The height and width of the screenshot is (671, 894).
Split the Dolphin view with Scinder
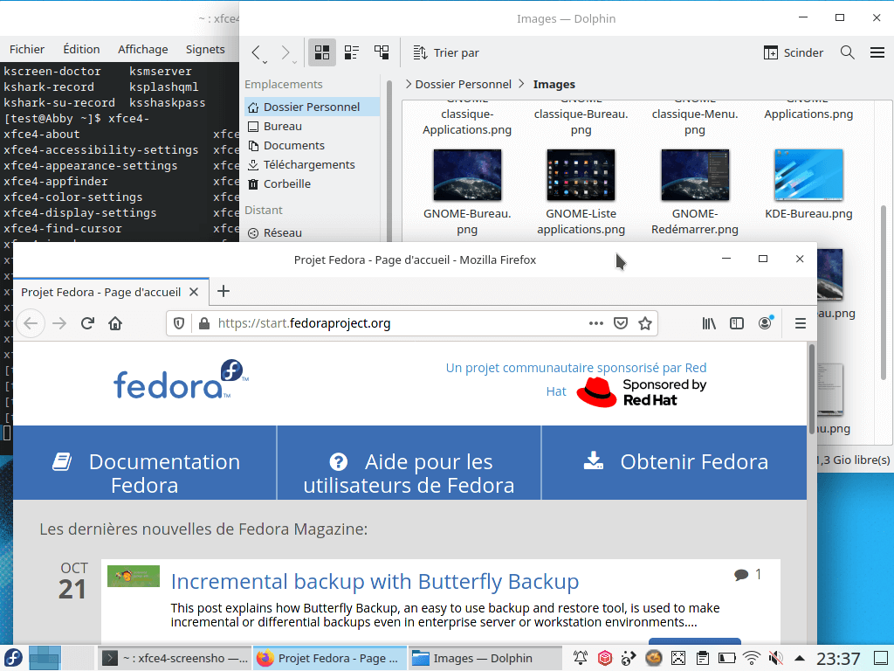point(793,53)
